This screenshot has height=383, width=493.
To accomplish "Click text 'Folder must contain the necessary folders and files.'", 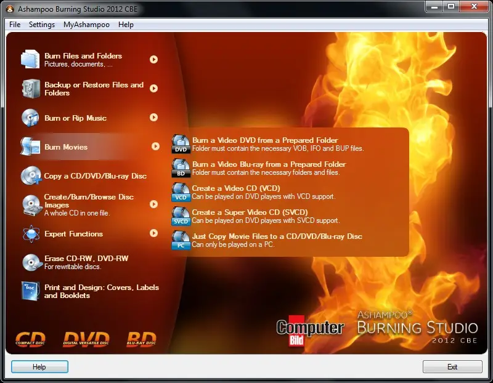I will (266, 172).
